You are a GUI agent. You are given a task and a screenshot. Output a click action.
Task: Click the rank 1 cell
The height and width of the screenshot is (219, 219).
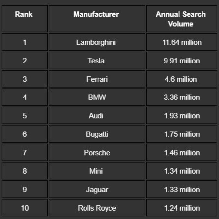point(25,42)
